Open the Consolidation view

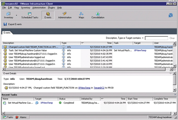pyautogui.click(x=98, y=15)
